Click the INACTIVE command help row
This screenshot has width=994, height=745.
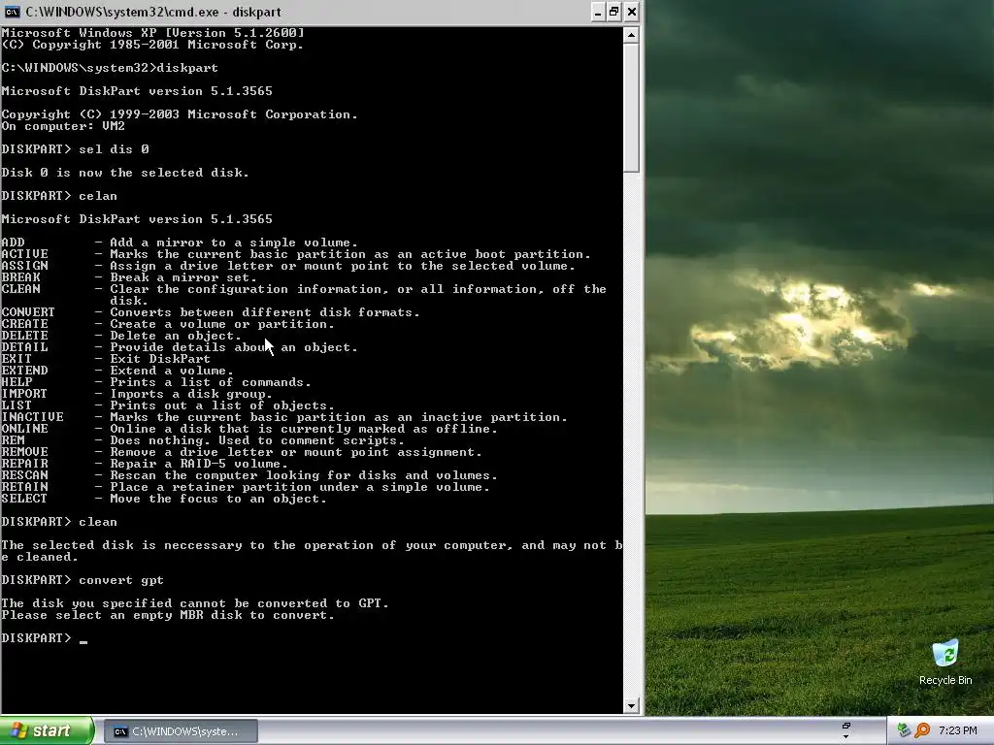284,417
